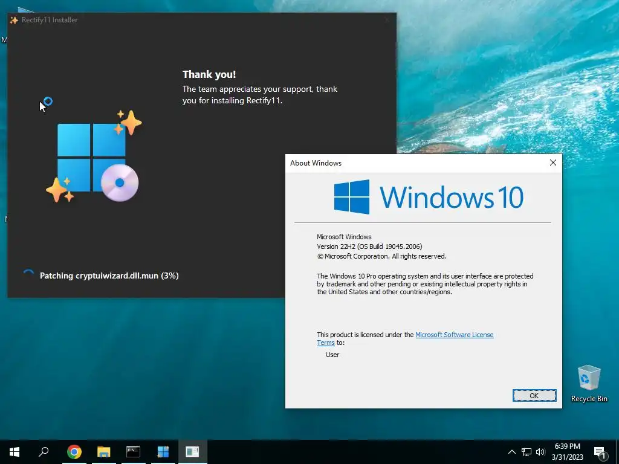Click the About Windows title bar text
Image resolution: width=619 pixels, height=464 pixels.
[x=316, y=163]
